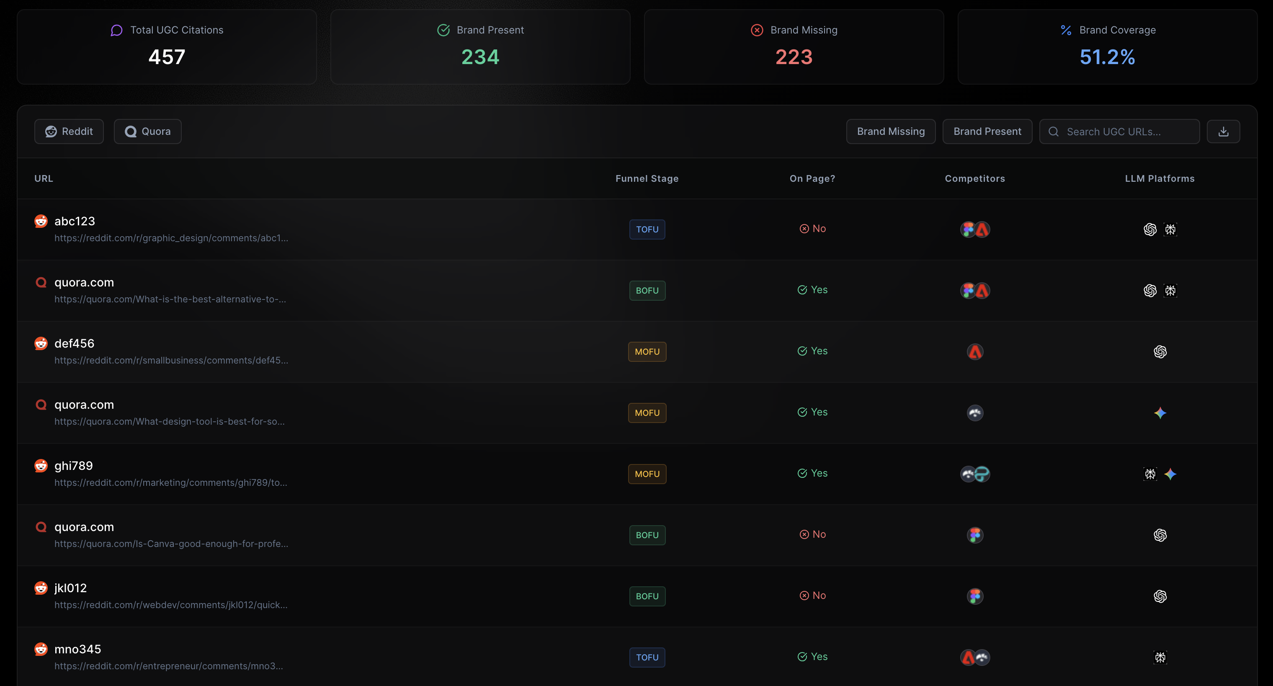Toggle the Brand Present filter
Image resolution: width=1273 pixels, height=686 pixels.
pos(987,132)
